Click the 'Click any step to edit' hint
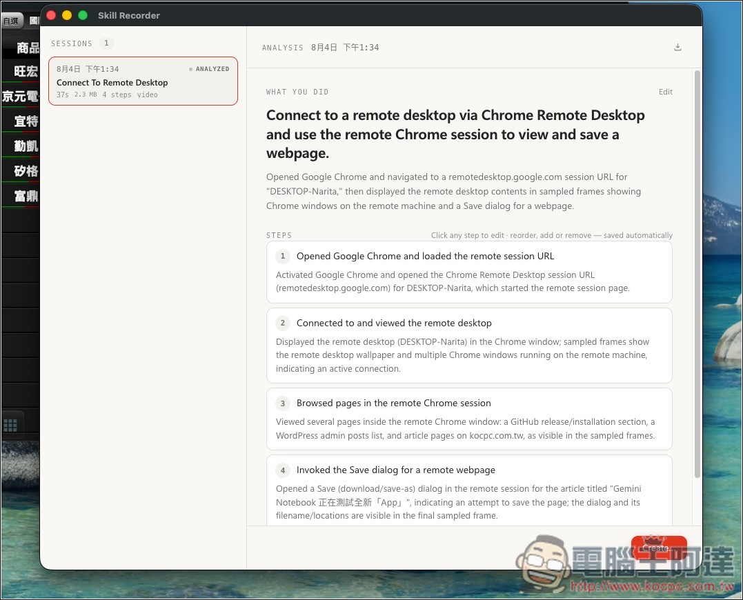 [x=552, y=235]
